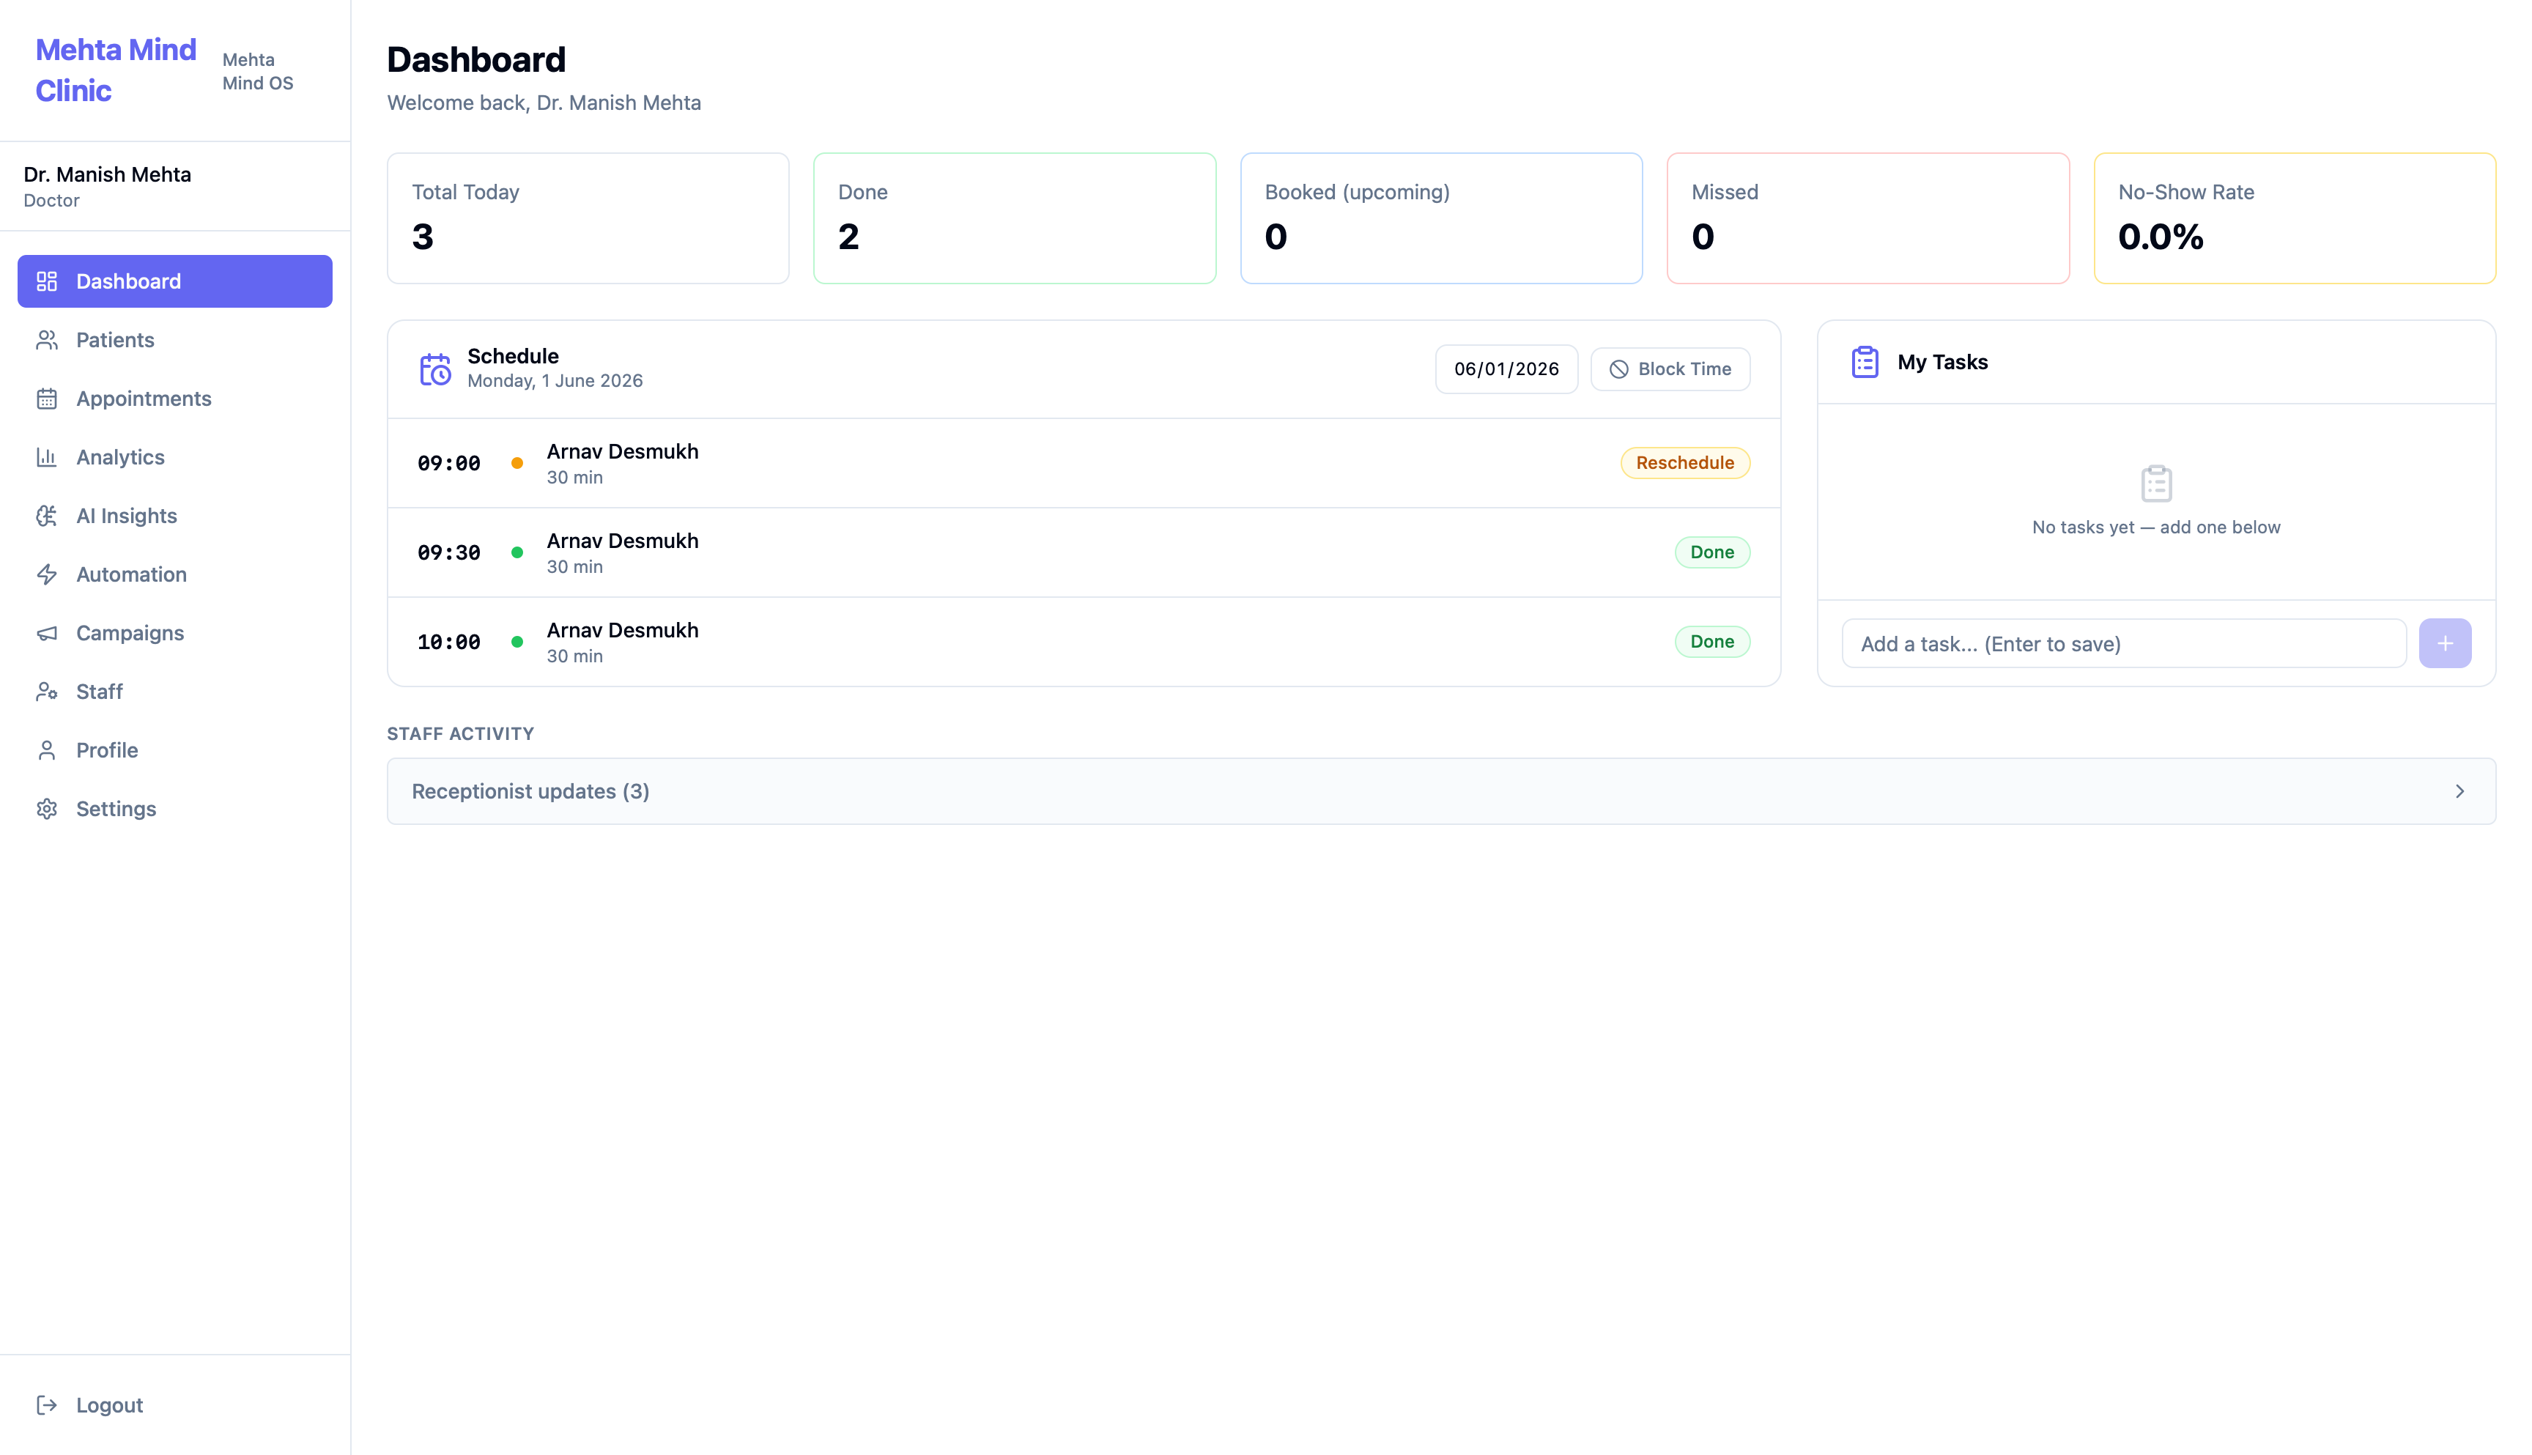
Task: Click the Mehta Mind OS label
Action: click(258, 71)
